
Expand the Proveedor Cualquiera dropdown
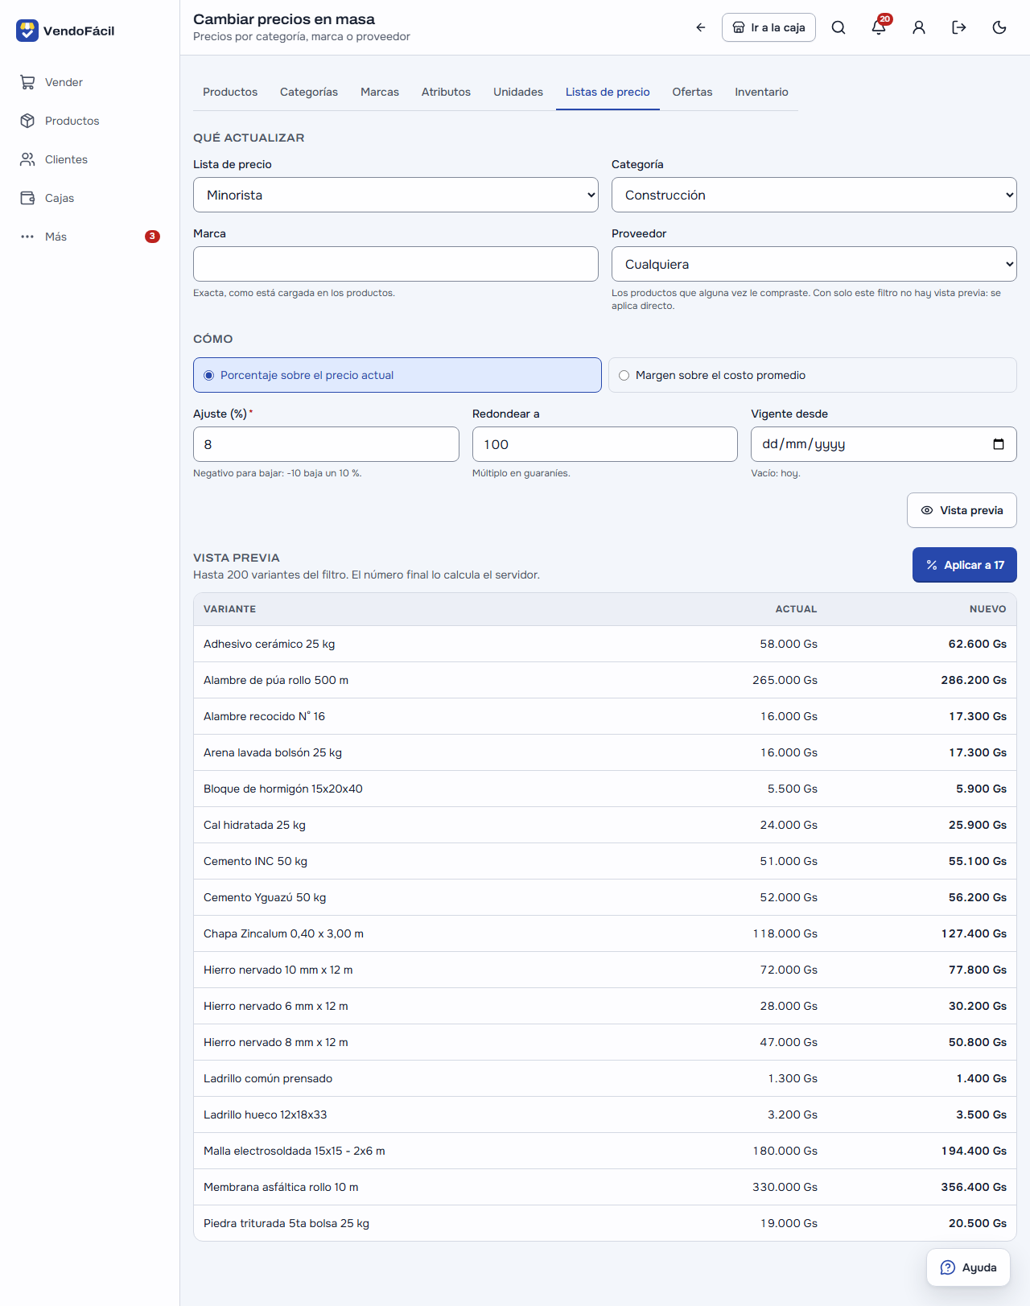click(814, 264)
